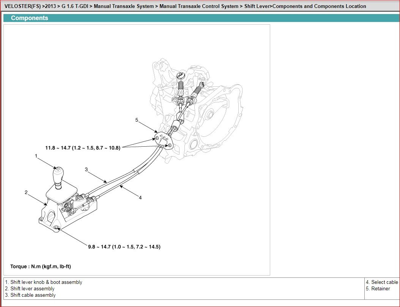Select legend entry 4. Select cable

pyautogui.click(x=382, y=282)
